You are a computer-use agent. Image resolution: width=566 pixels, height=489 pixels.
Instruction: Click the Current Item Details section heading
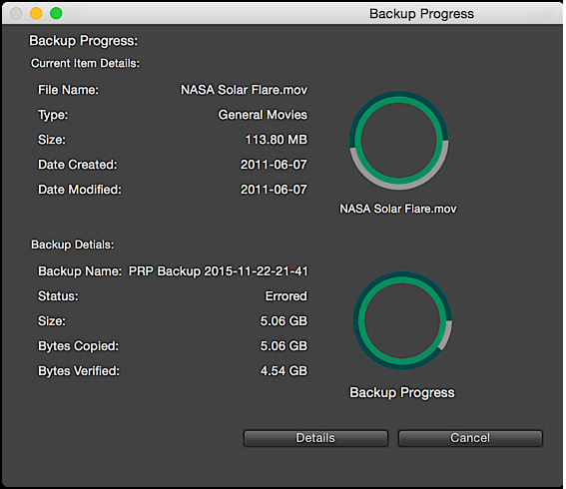(85, 63)
